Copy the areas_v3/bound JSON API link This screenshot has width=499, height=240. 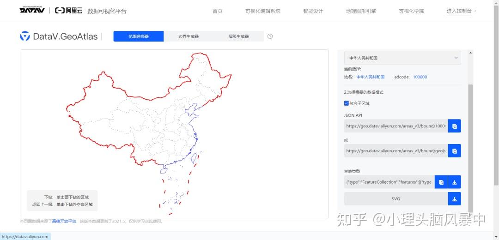[x=455, y=126]
